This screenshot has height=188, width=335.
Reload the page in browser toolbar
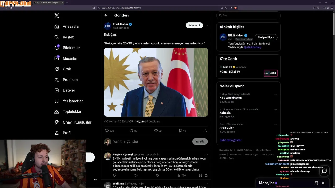(11, 8)
